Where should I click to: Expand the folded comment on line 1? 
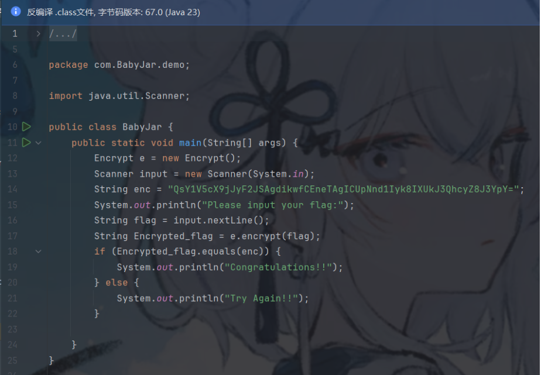pyautogui.click(x=38, y=34)
